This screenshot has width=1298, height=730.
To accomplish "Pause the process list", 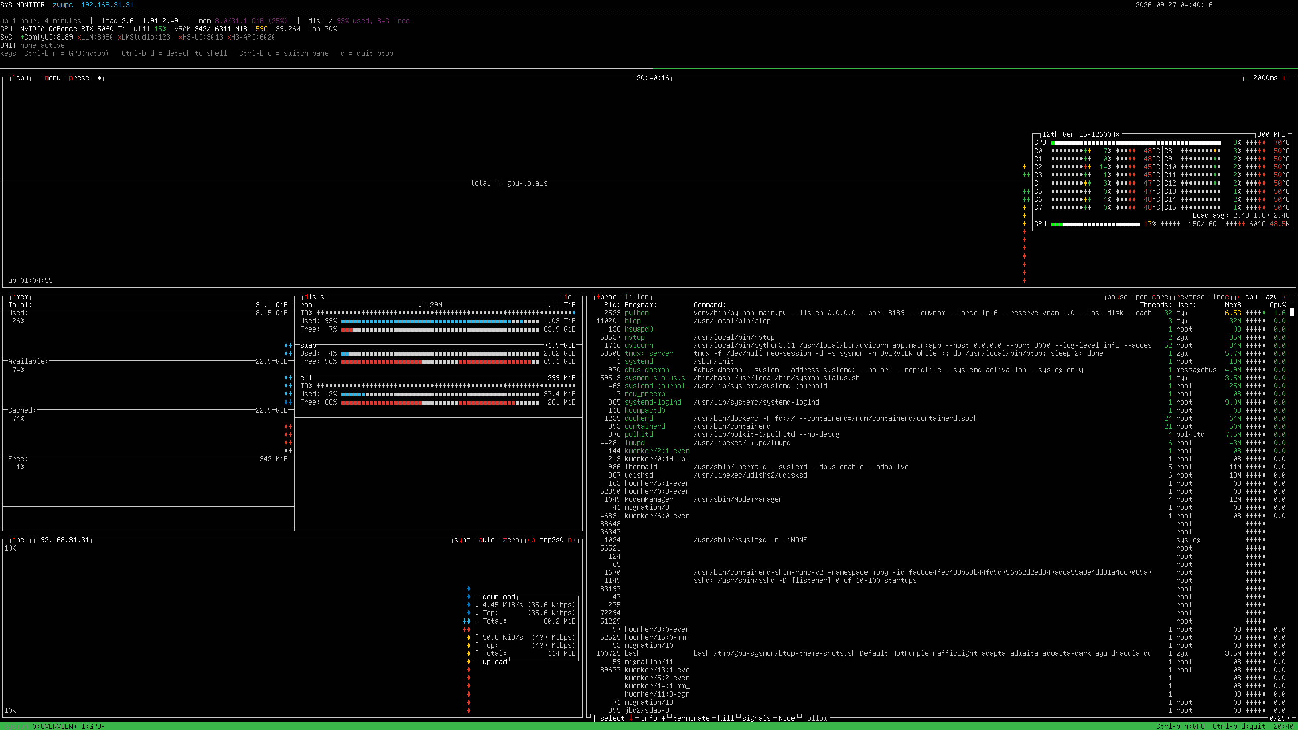I will pyautogui.click(x=1117, y=297).
